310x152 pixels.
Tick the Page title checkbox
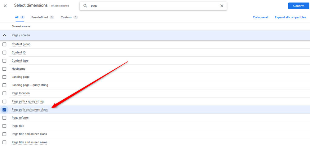(4, 126)
